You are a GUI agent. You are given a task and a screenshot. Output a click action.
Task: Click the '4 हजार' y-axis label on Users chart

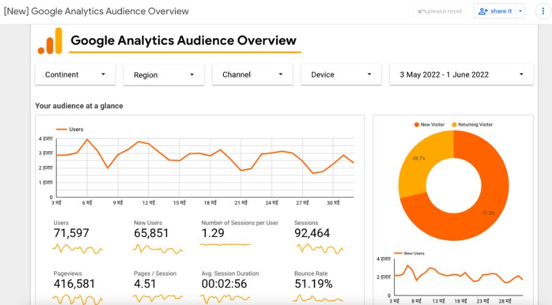coord(46,139)
